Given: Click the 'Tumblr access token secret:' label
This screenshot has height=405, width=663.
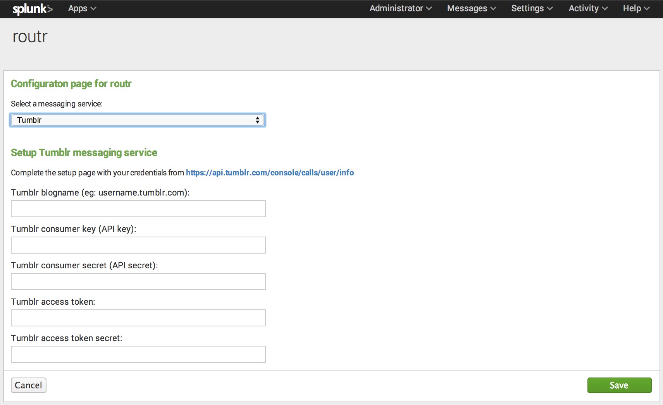Looking at the screenshot, I should (67, 338).
